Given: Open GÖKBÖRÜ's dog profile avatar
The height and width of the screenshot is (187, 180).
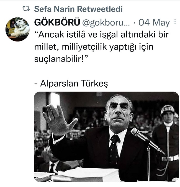Looking at the screenshot, I should (x=17, y=29).
